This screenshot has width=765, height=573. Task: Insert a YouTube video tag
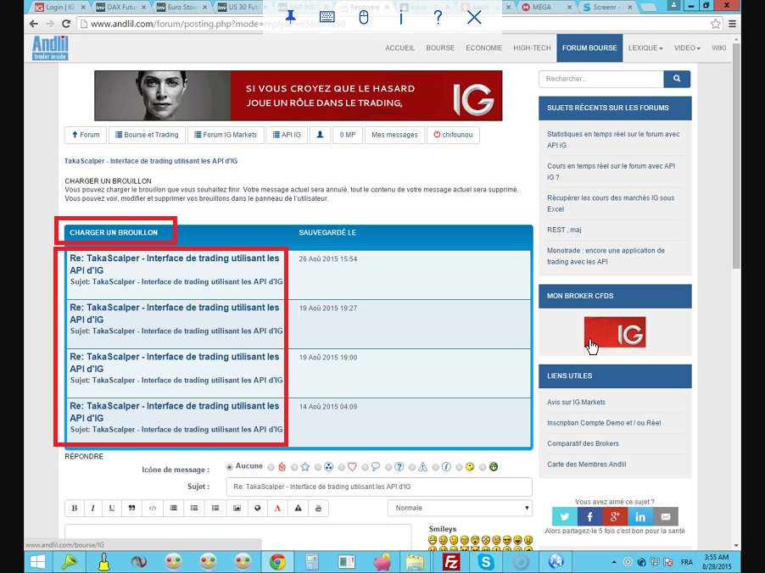[318, 508]
